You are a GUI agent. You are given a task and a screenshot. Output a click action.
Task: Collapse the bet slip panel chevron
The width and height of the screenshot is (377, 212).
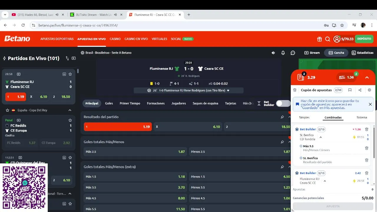point(367,77)
